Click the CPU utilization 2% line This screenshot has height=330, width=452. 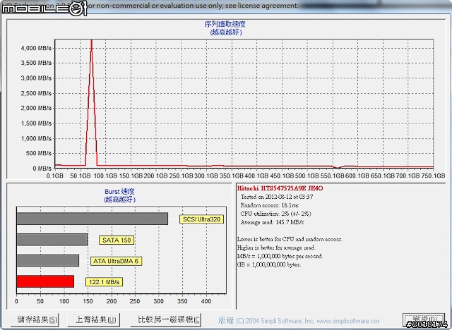(x=276, y=214)
